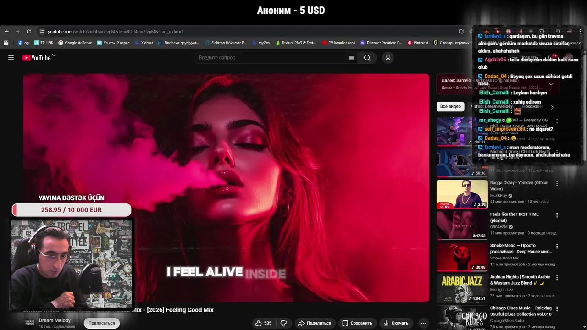
Task: Click the Dream Melody channel name
Action: tap(55, 320)
